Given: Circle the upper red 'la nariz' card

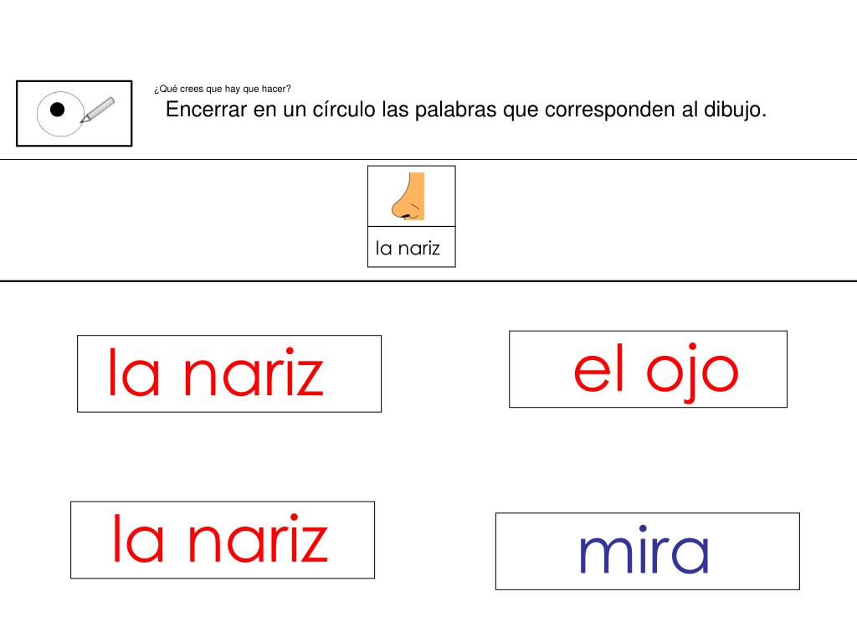Looking at the screenshot, I should [228, 373].
